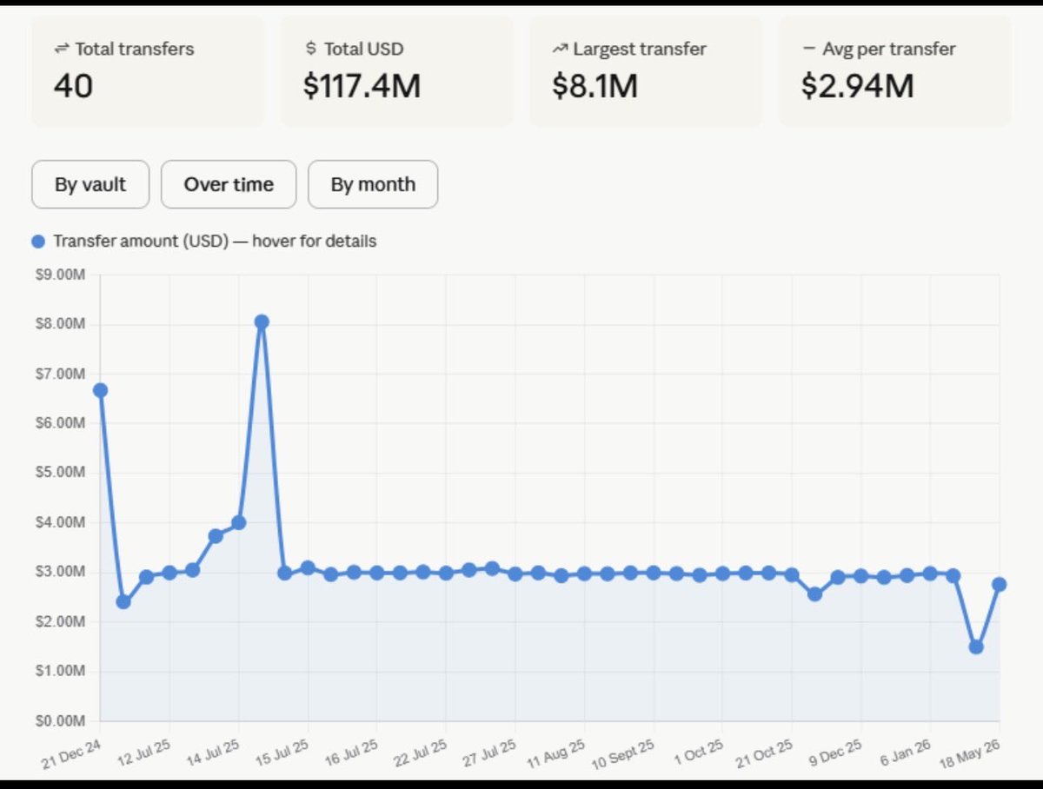
Task: Click the $2.94M average value
Action: click(857, 86)
